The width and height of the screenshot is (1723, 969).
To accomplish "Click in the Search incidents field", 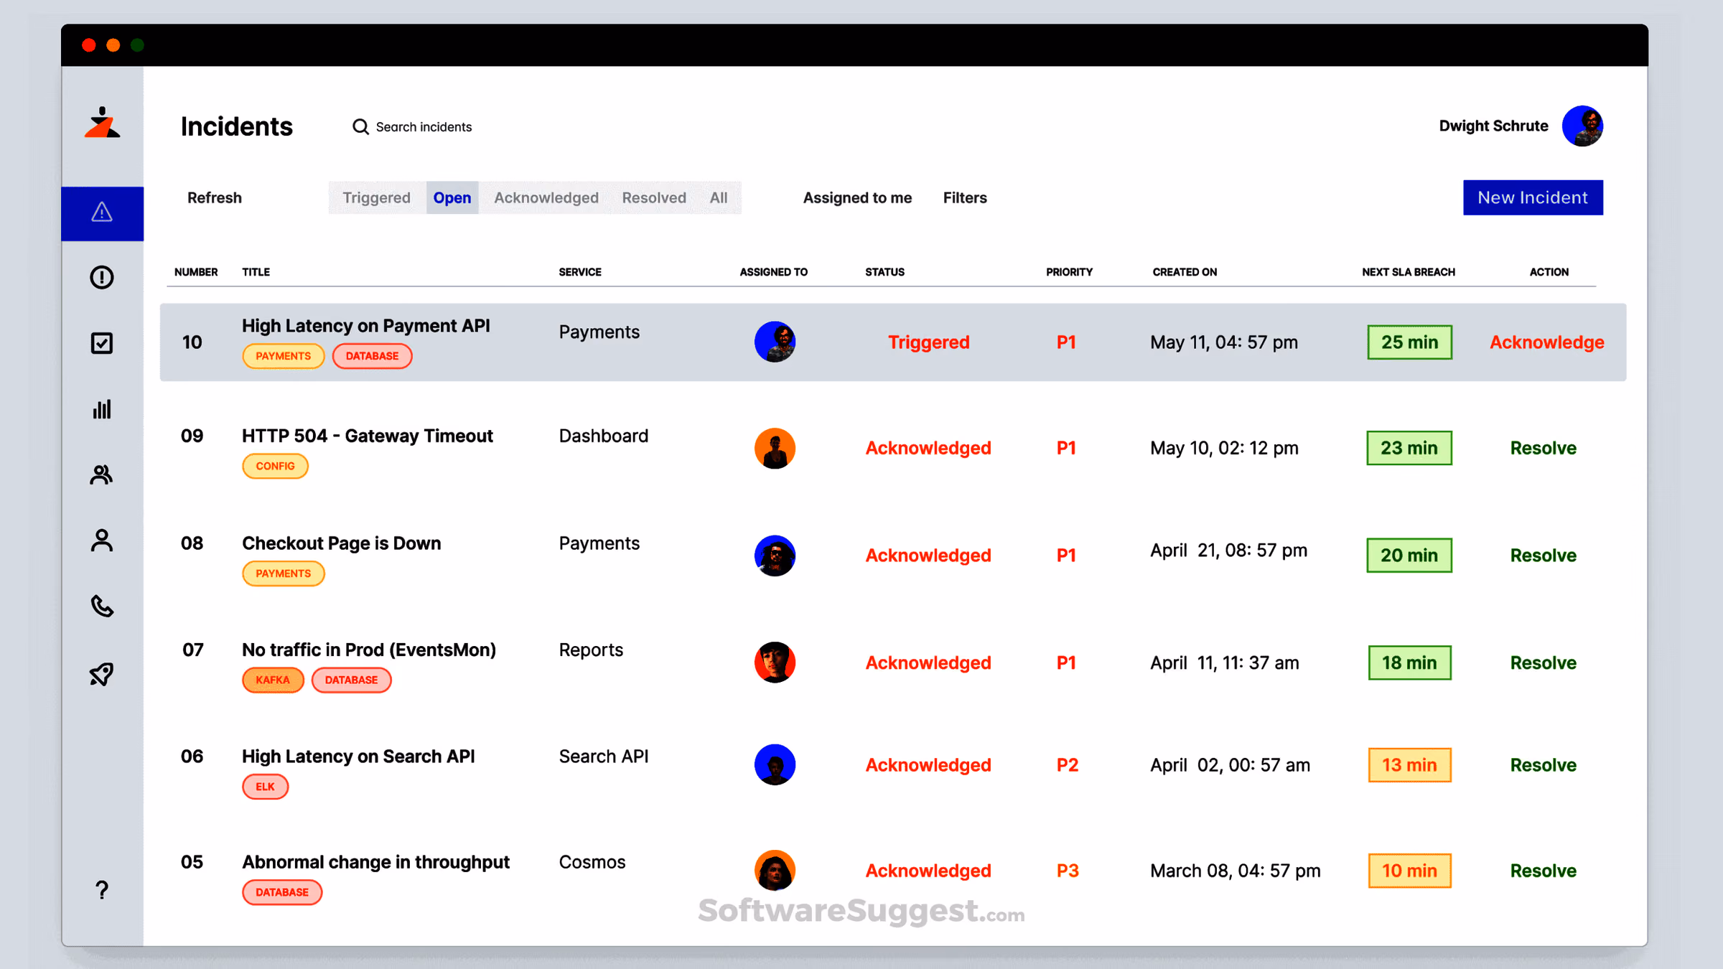I will tap(424, 127).
